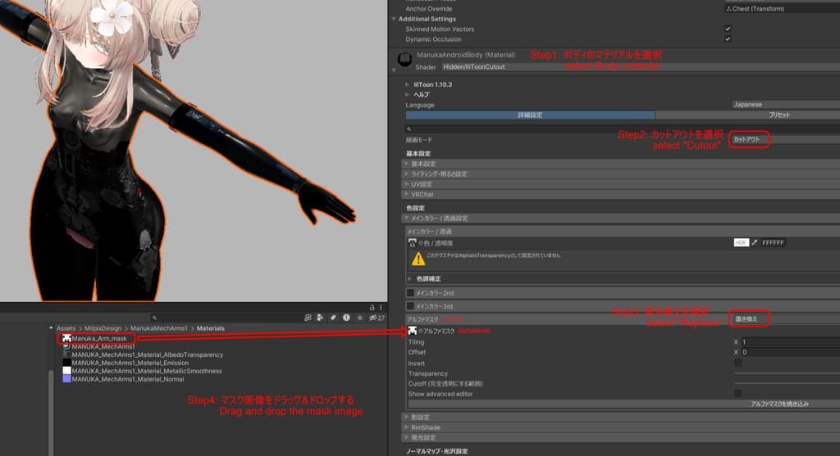Toggle hidden packages visibility eye icon showing 27

pos(377,318)
